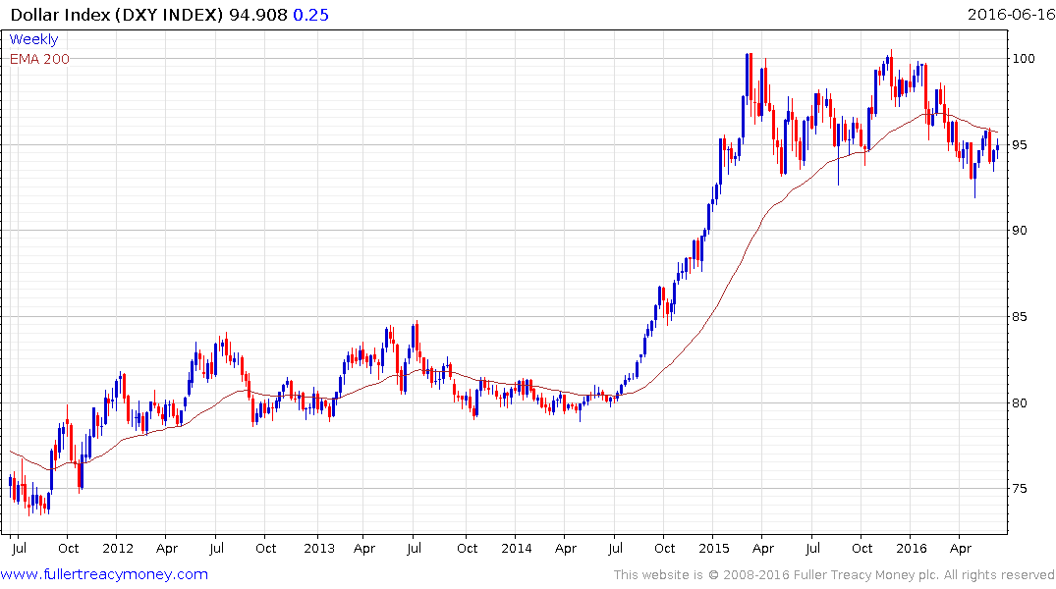Select the 0.25 change value
The height and width of the screenshot is (589, 1056).
311,15
